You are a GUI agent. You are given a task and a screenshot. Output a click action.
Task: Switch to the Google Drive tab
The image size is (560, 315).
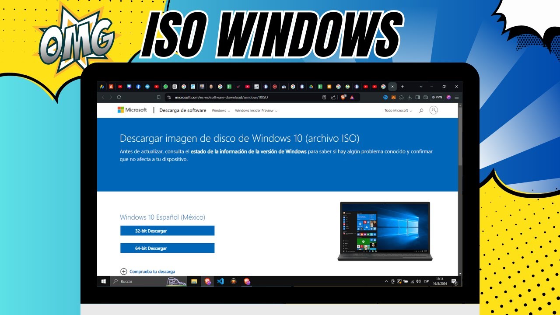click(x=311, y=87)
